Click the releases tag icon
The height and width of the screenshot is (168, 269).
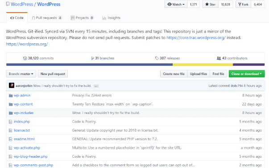coord(157,58)
